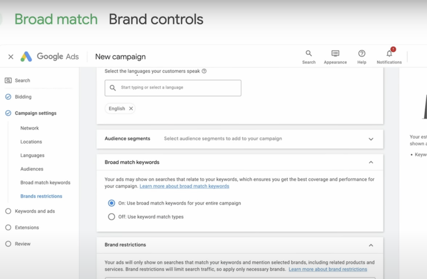This screenshot has width=427, height=279.
Task: Go to Audiences in sidebar
Action: click(x=32, y=169)
